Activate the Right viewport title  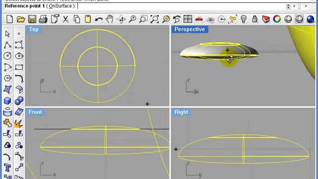pyautogui.click(x=181, y=112)
